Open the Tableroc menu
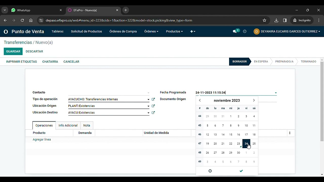The height and width of the screenshot is (182, 324). tap(57, 32)
